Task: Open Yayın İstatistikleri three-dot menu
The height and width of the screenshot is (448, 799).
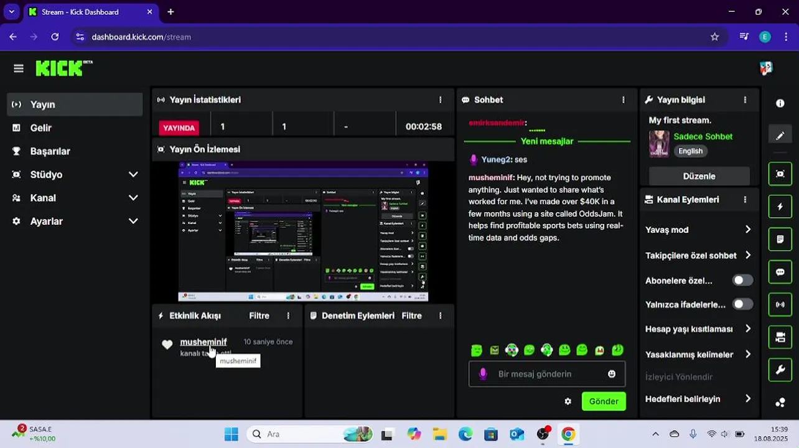Action: click(441, 100)
